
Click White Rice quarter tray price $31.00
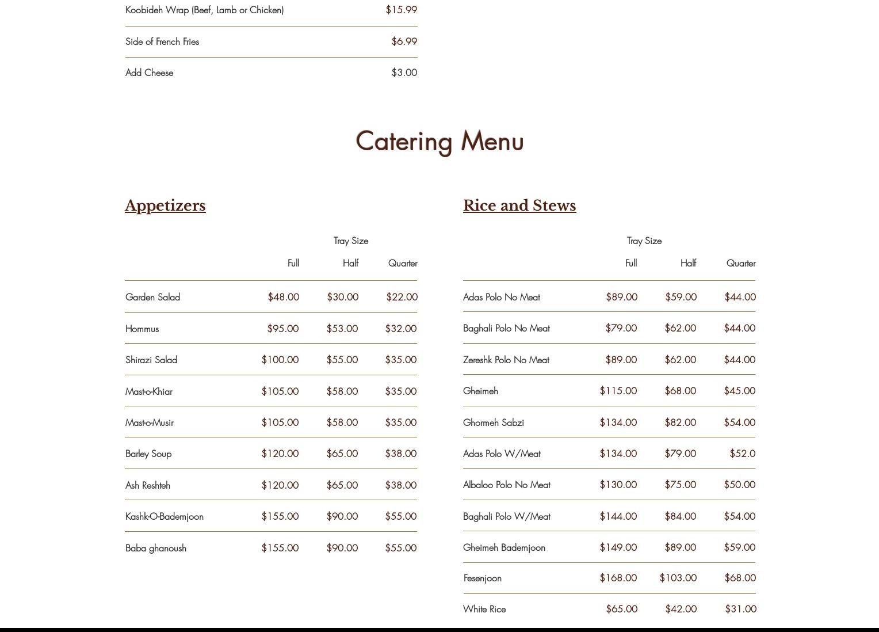(x=740, y=609)
